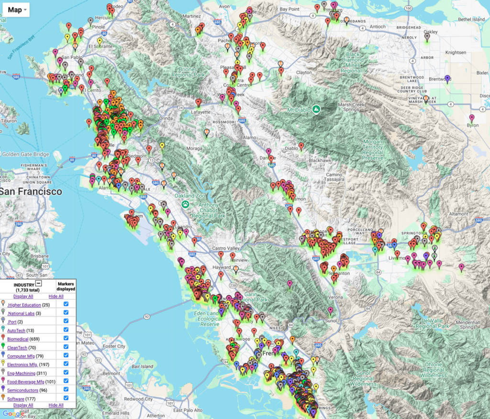This screenshot has height=419, width=490.
Task: Uncheck the Software markers checkbox
Action: 66,398
